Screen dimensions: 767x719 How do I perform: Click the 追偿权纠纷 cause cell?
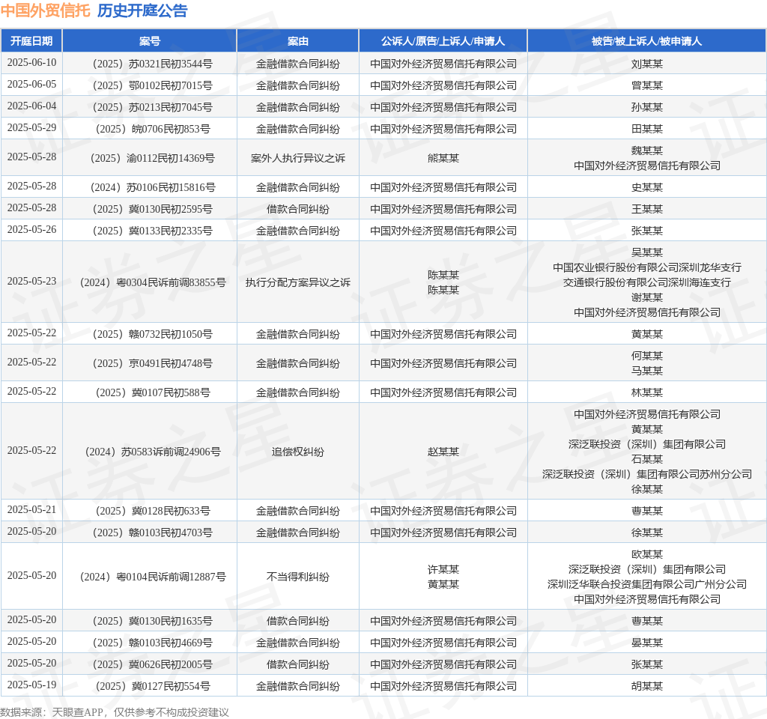click(x=298, y=452)
